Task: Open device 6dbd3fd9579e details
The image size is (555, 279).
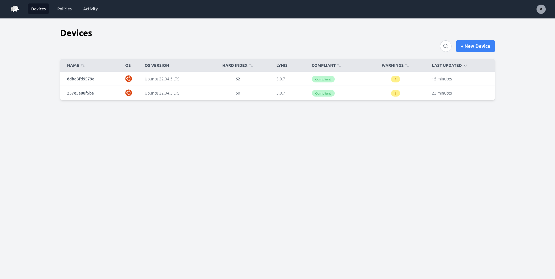Action: (80, 79)
